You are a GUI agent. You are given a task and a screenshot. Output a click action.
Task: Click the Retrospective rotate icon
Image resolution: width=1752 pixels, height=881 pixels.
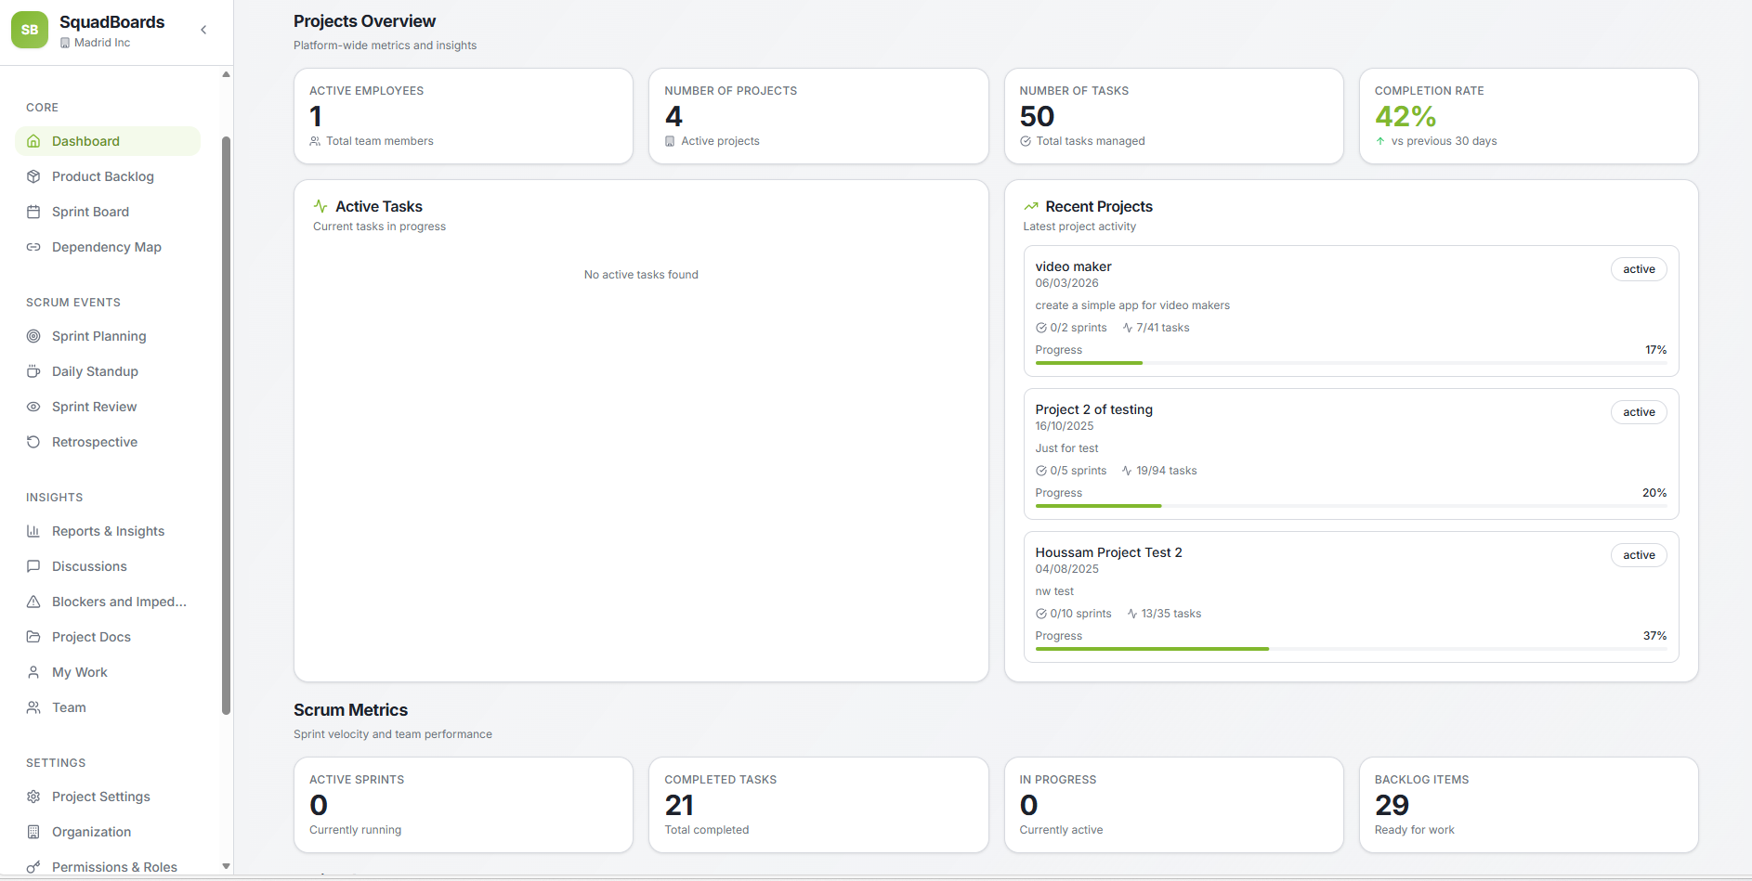[x=33, y=442]
